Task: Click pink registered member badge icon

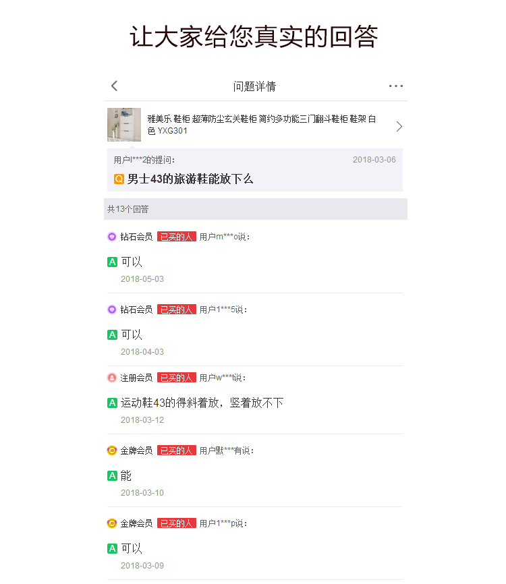Action: point(112,378)
